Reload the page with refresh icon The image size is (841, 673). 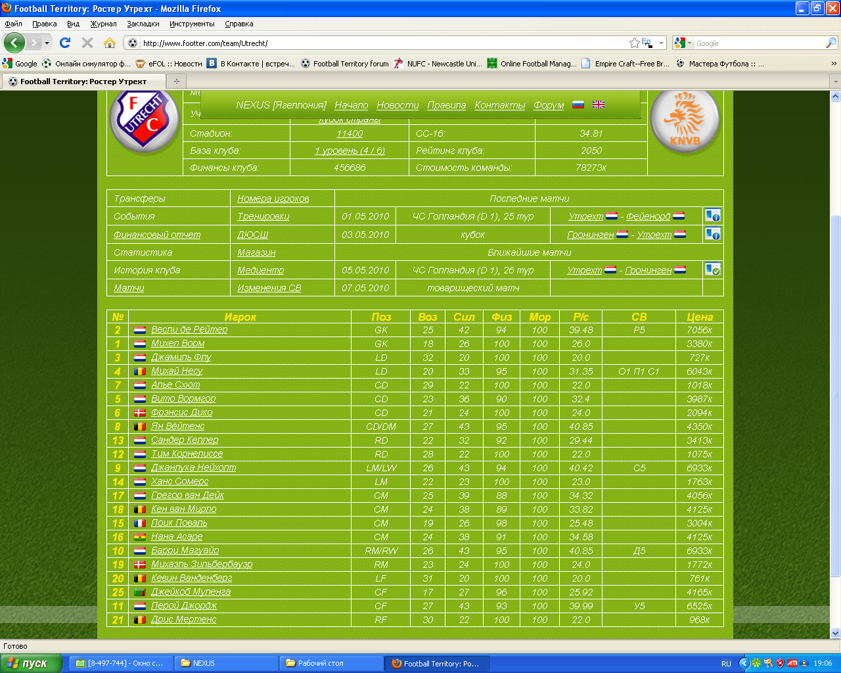(64, 43)
